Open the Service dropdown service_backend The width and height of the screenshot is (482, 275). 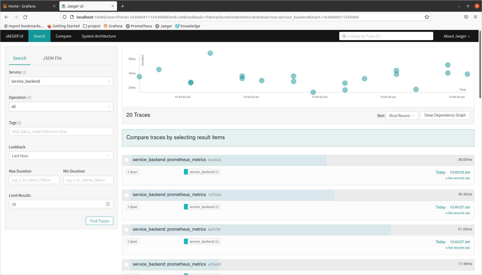click(x=61, y=81)
